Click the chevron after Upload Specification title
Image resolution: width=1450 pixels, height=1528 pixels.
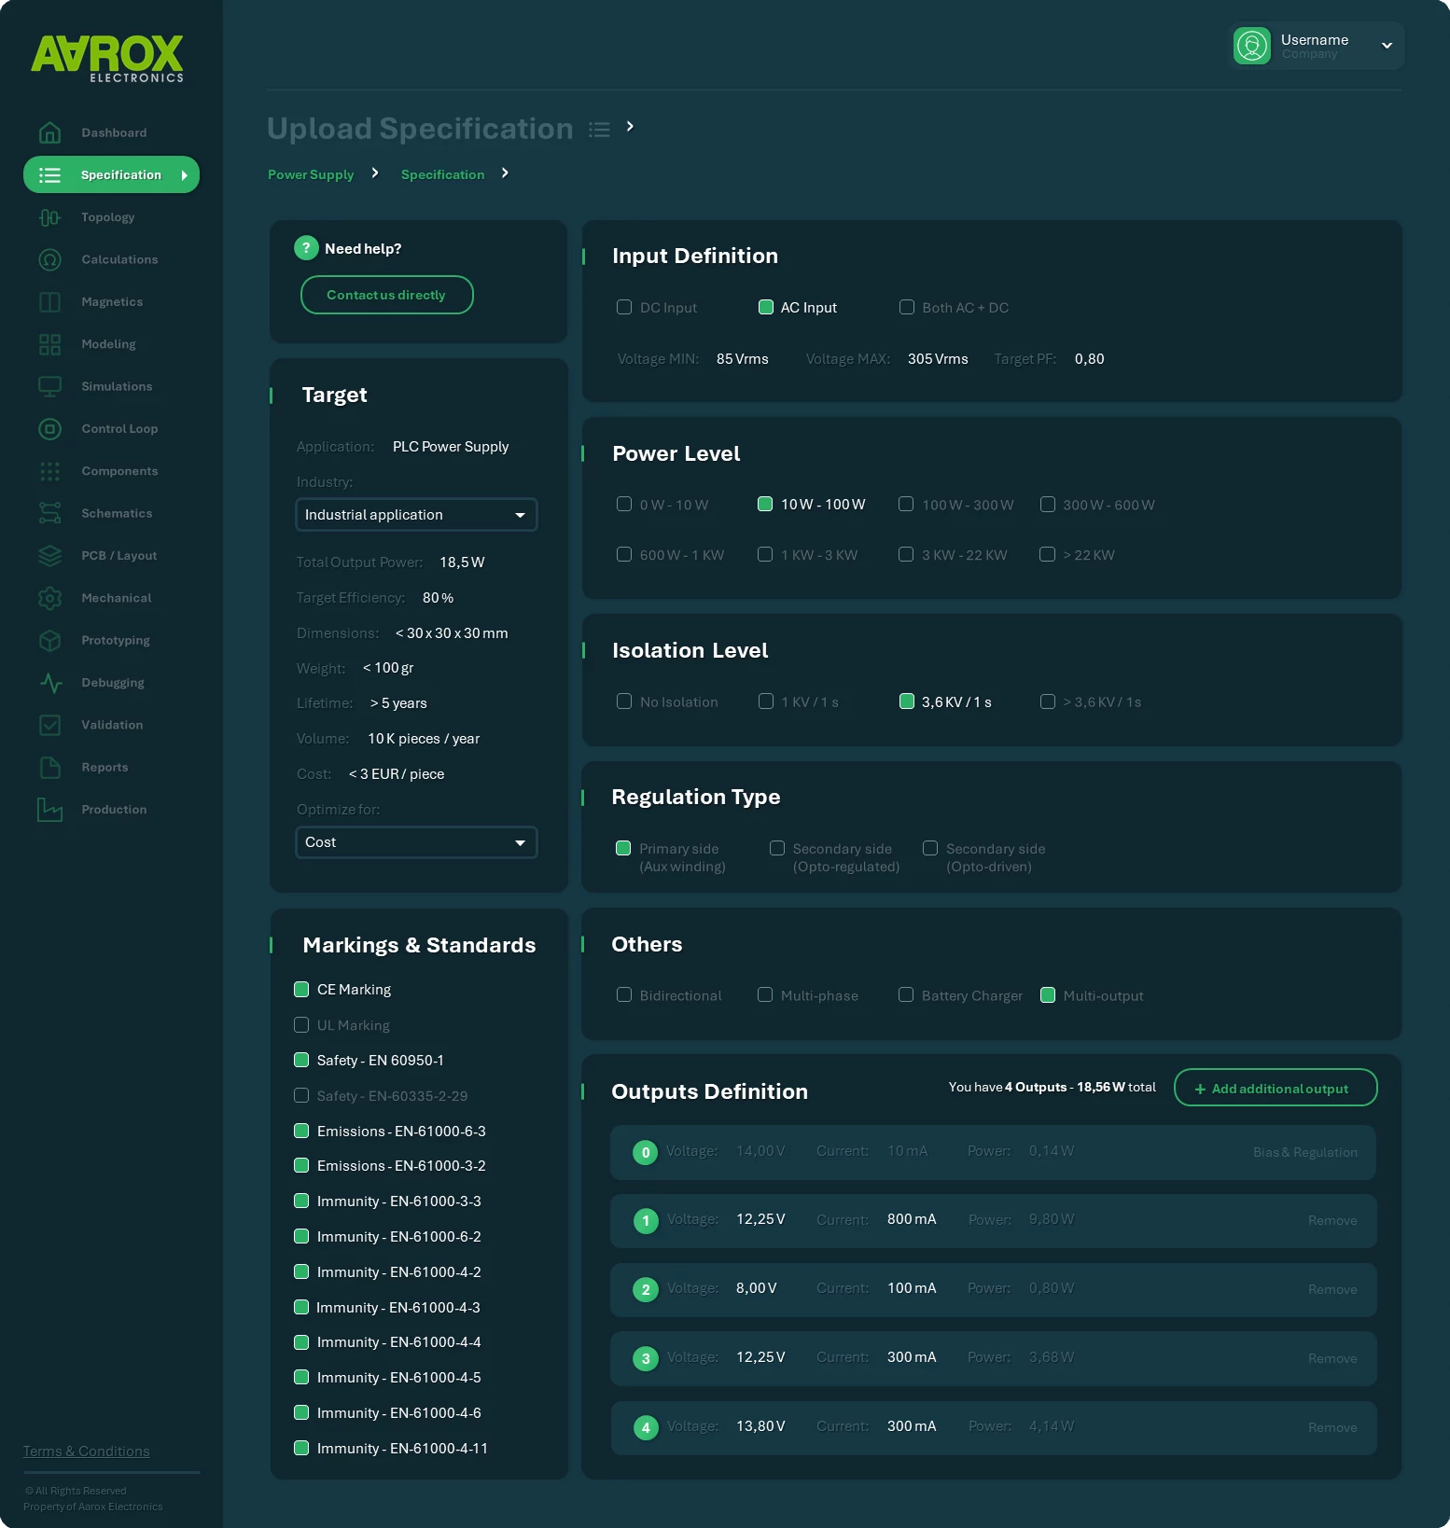click(x=630, y=126)
